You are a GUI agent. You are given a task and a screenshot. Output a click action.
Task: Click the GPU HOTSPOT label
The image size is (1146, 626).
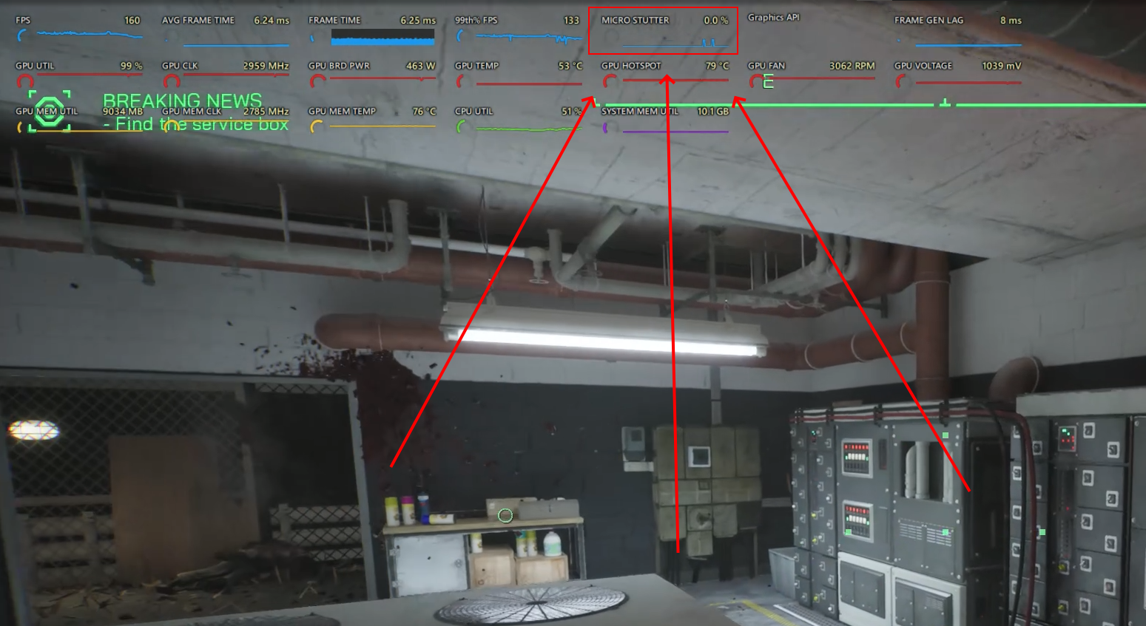(631, 66)
